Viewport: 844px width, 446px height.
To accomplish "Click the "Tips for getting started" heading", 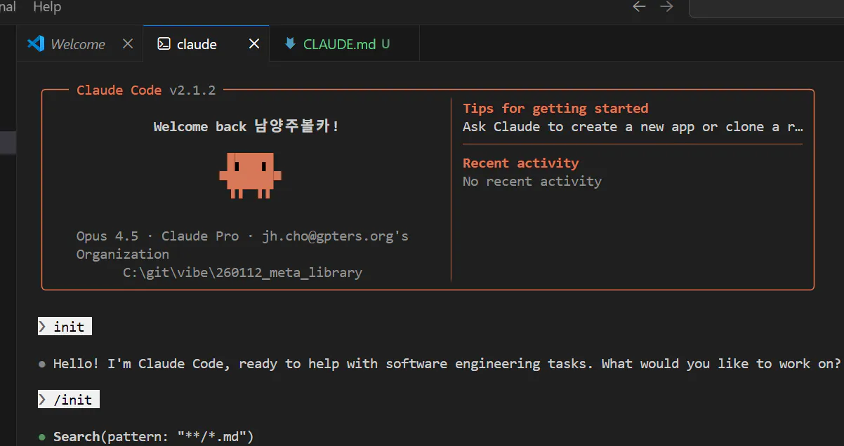I will [555, 109].
